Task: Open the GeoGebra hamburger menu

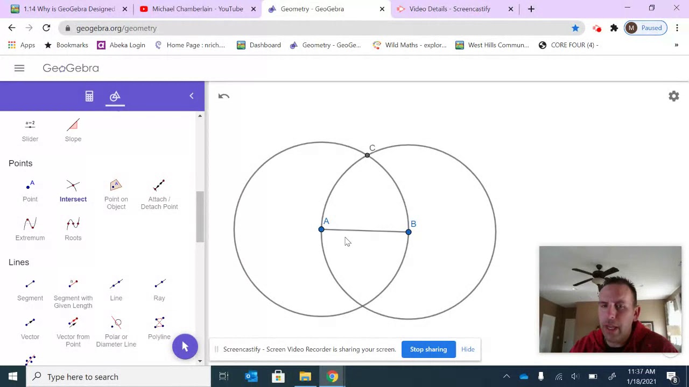Action: click(19, 68)
